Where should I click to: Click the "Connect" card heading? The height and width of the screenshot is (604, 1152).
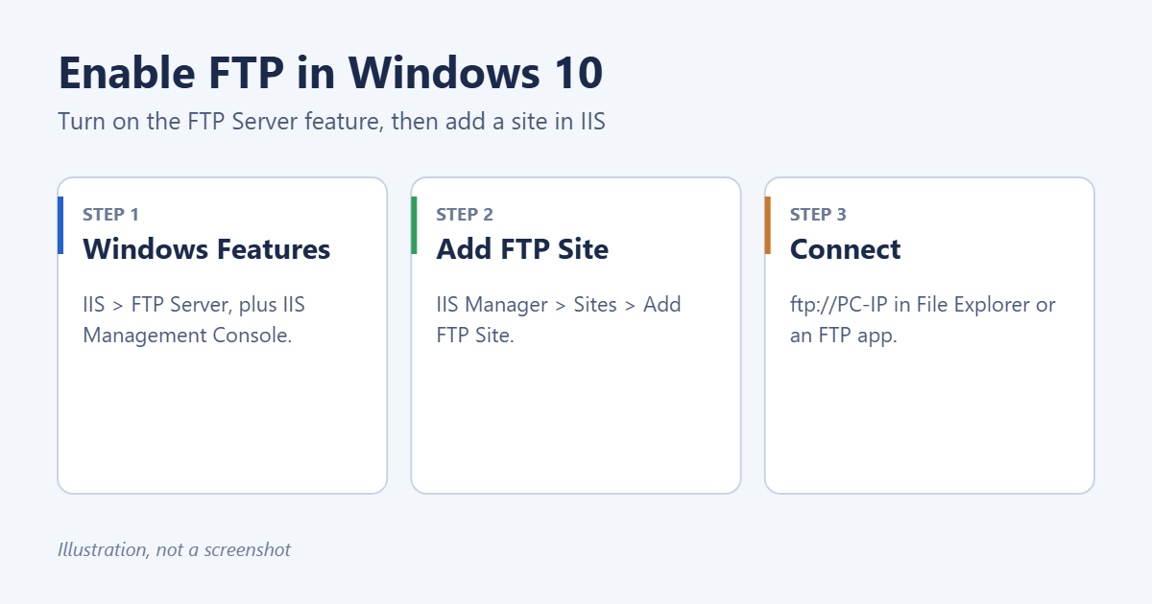click(x=845, y=249)
